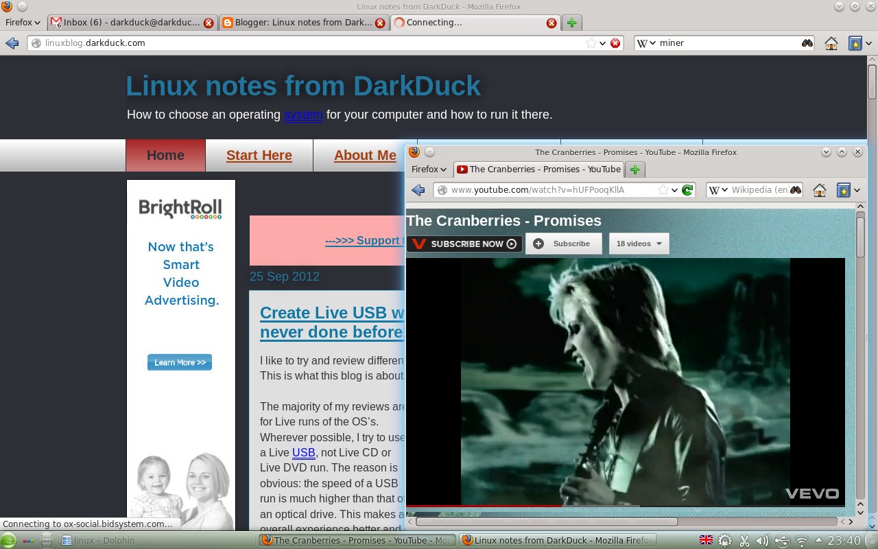This screenshot has height=549, width=878.
Task: Expand URL history dropdown in YouTube window
Action: tap(675, 190)
